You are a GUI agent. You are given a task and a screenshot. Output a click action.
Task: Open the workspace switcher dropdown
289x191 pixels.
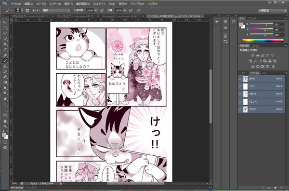click(272, 11)
